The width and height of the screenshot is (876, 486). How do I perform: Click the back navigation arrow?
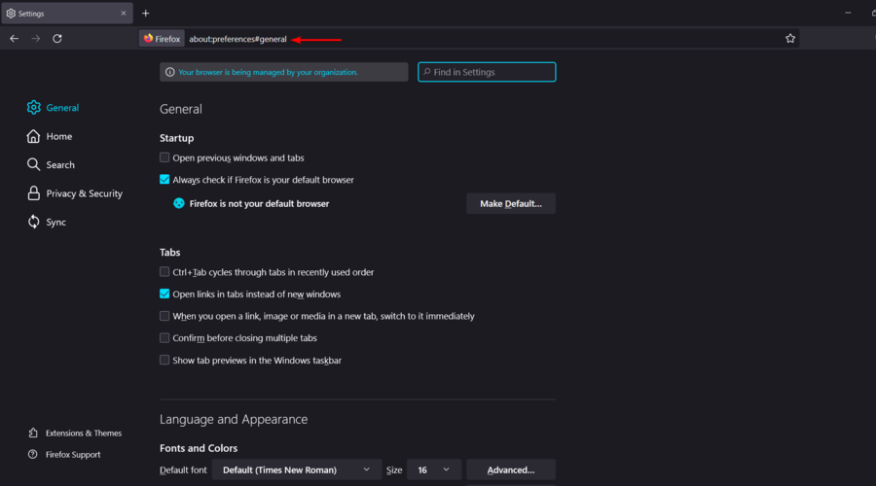(14, 39)
